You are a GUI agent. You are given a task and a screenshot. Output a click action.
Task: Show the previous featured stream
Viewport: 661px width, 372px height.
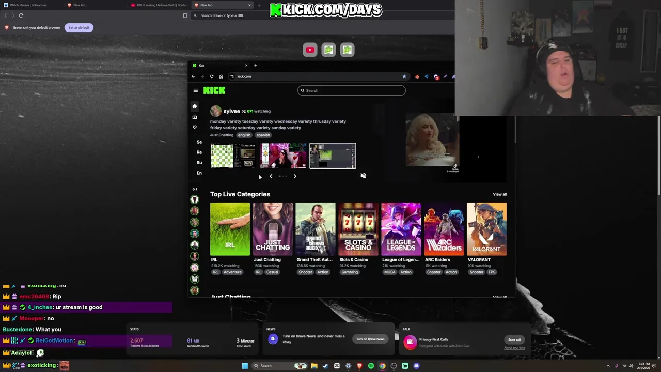(x=271, y=176)
